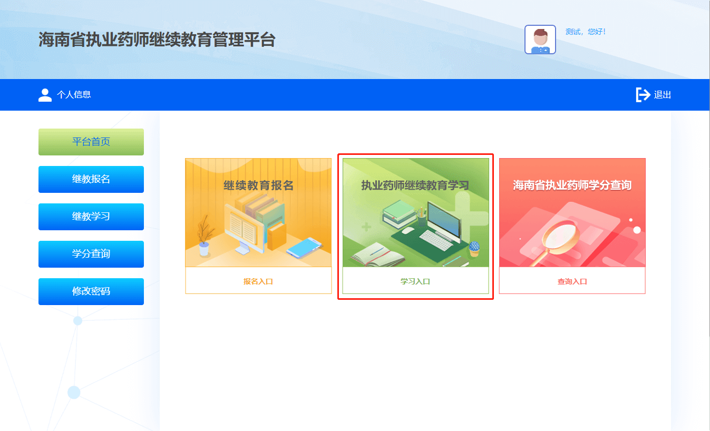
Task: Click the user avatar picture
Action: coord(540,40)
